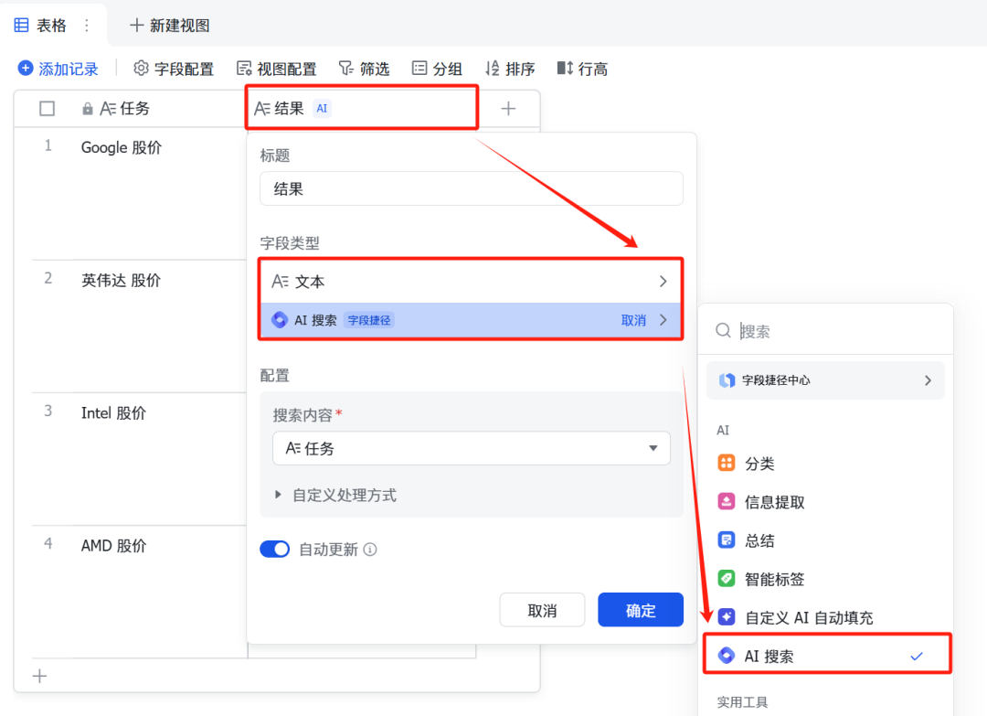Choose 智能标签 from the AI list
Image resolution: width=987 pixels, height=716 pixels.
tap(827, 579)
